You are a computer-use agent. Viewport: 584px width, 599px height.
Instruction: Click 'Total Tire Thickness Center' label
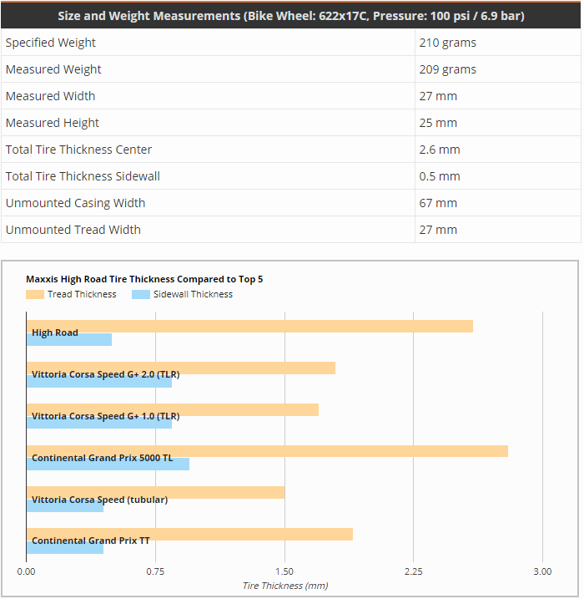click(78, 150)
